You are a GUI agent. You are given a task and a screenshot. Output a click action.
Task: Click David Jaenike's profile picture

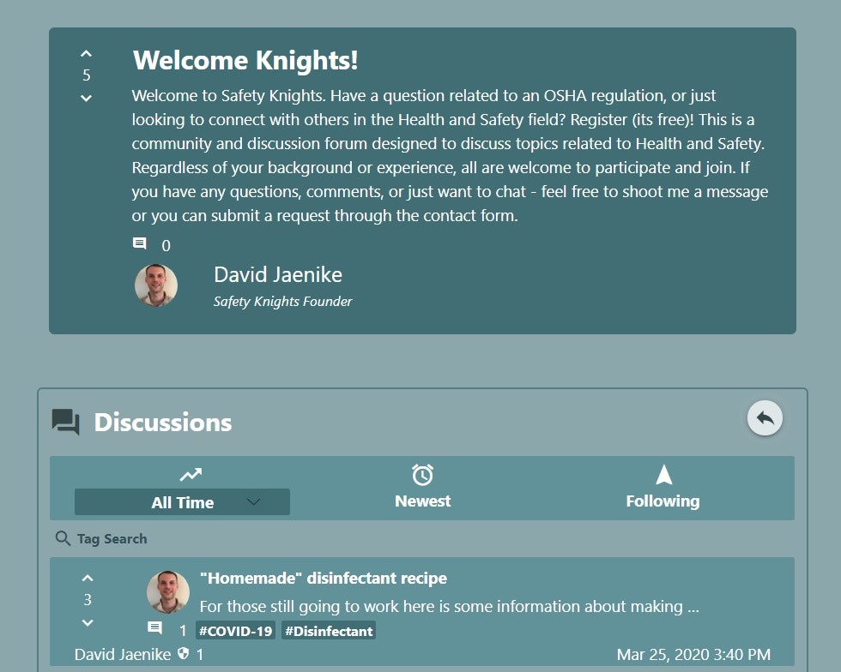(155, 284)
